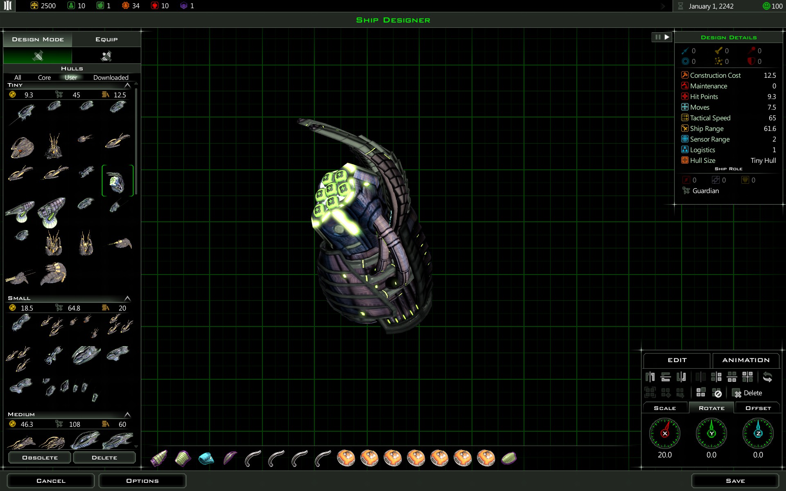Collapse the Medium hulls section
Image resolution: width=786 pixels, height=491 pixels.
[x=127, y=414]
